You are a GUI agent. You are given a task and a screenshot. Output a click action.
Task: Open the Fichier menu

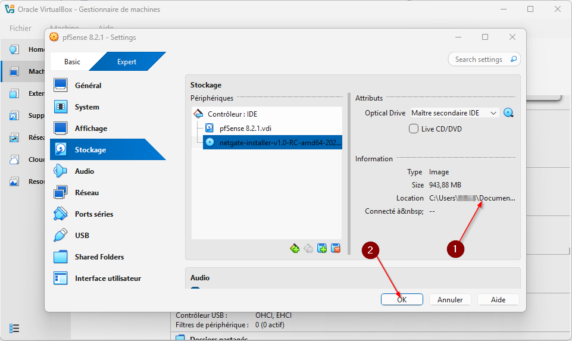pos(20,28)
